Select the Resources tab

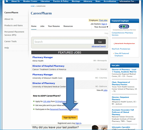pyautogui.click(x=68, y=26)
